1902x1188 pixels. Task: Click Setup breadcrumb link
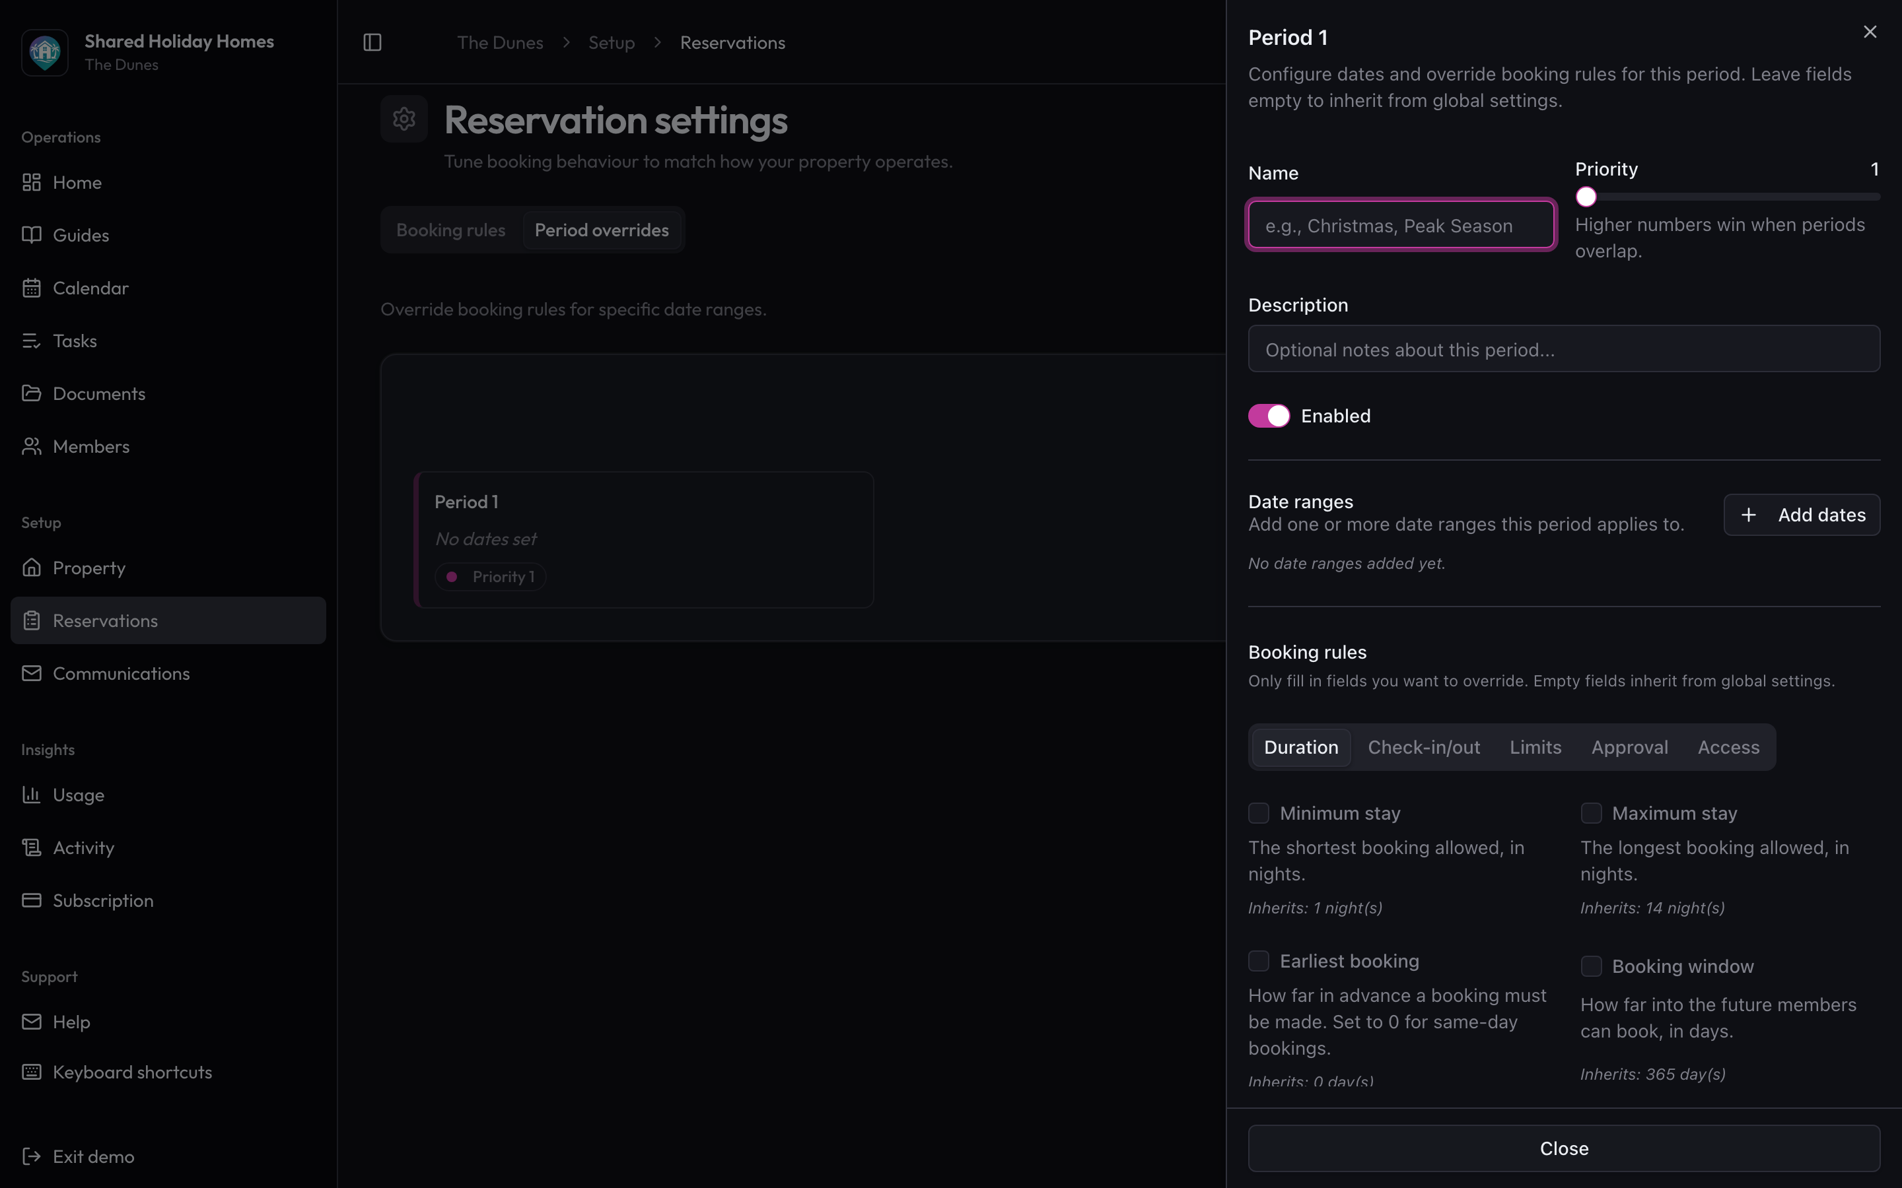pyautogui.click(x=612, y=42)
